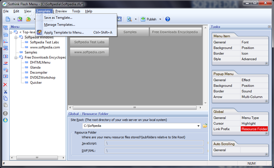The height and width of the screenshot is (168, 274).
Task: Open the Preview dropdown arrow
Action: 136,19
